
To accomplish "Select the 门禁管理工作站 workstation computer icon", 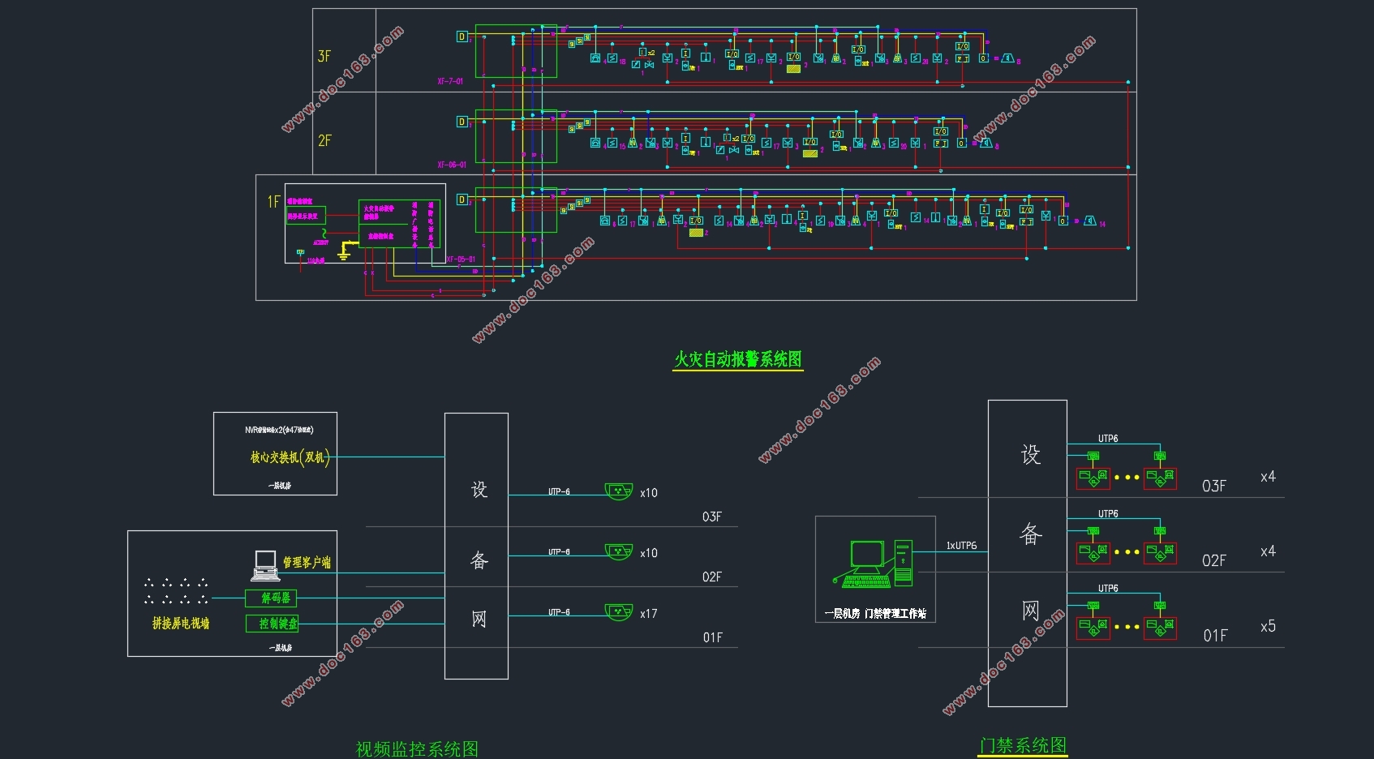I will [x=874, y=564].
